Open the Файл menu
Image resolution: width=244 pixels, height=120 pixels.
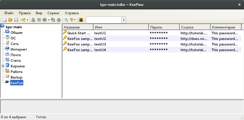pyautogui.click(x=9, y=13)
